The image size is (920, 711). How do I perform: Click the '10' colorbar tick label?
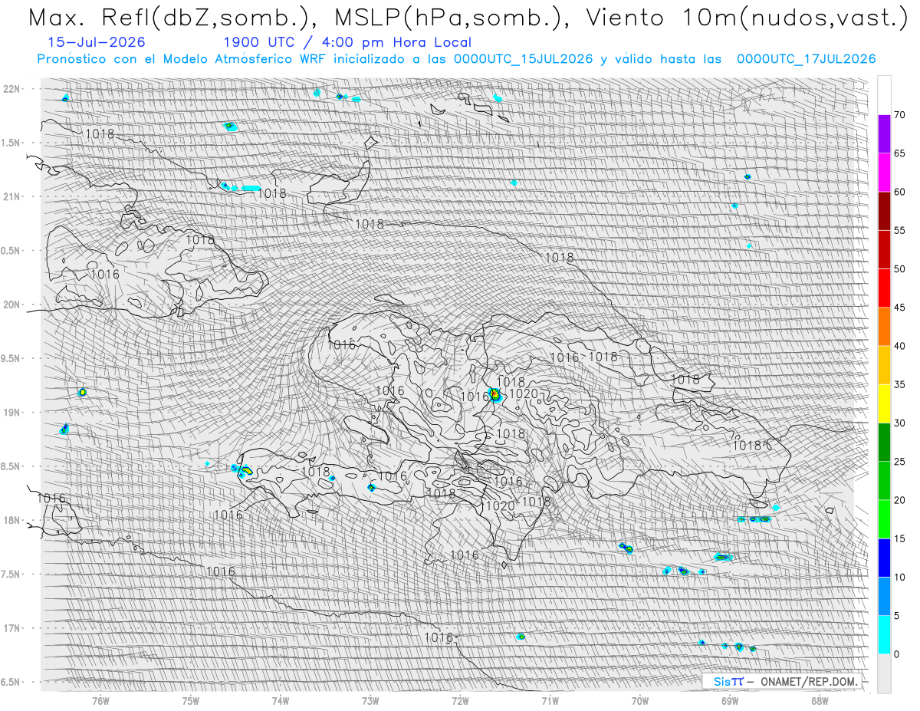(x=900, y=577)
